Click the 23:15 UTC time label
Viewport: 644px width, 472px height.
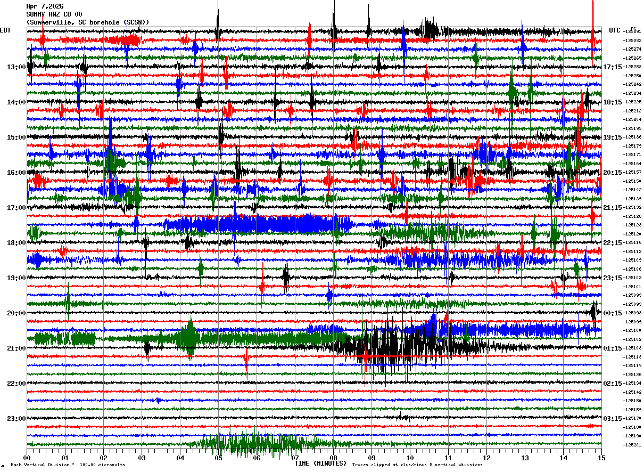point(612,278)
